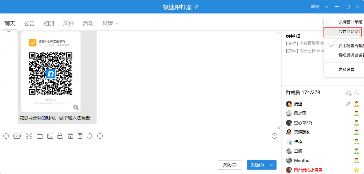364x174 pixels.
Task: Jump to chat bottom with lower arrow
Action: click(x=279, y=127)
